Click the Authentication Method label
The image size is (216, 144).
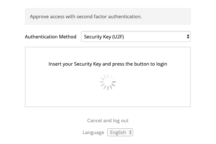pos(50,37)
